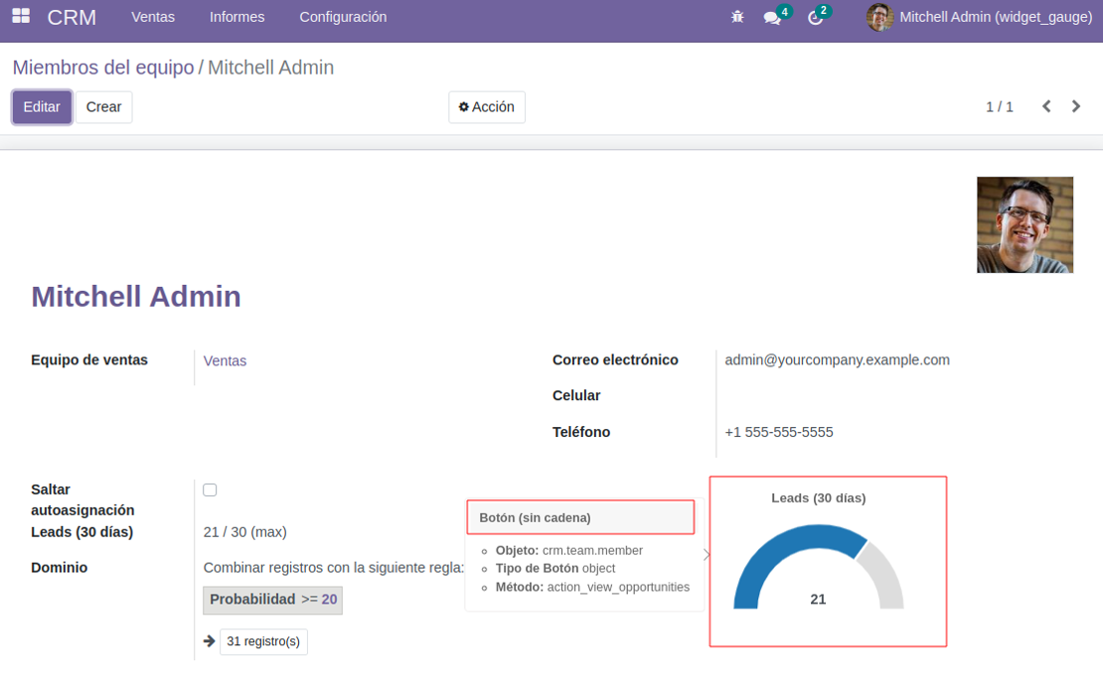Click the Probabilidad >= 20 domain tag
This screenshot has width=1103, height=697.
(273, 600)
